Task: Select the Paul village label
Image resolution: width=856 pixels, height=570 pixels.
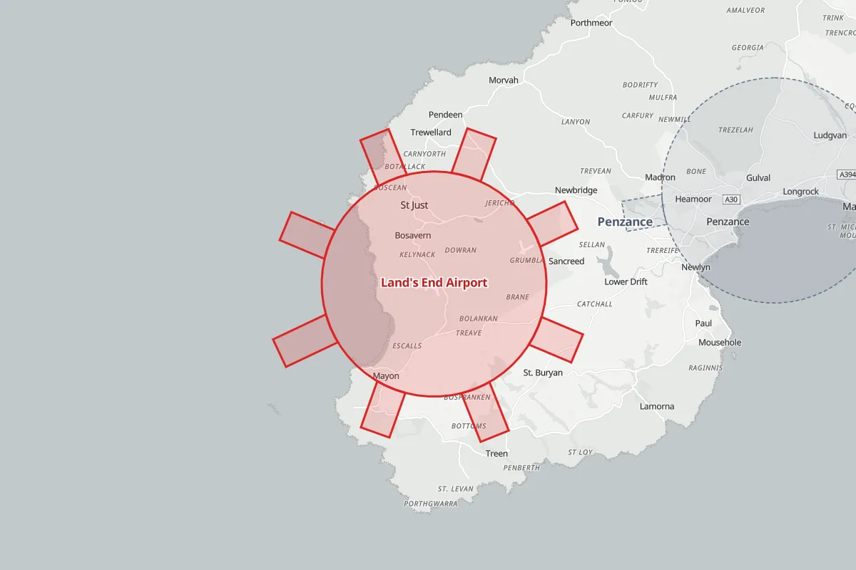Action: point(703,323)
